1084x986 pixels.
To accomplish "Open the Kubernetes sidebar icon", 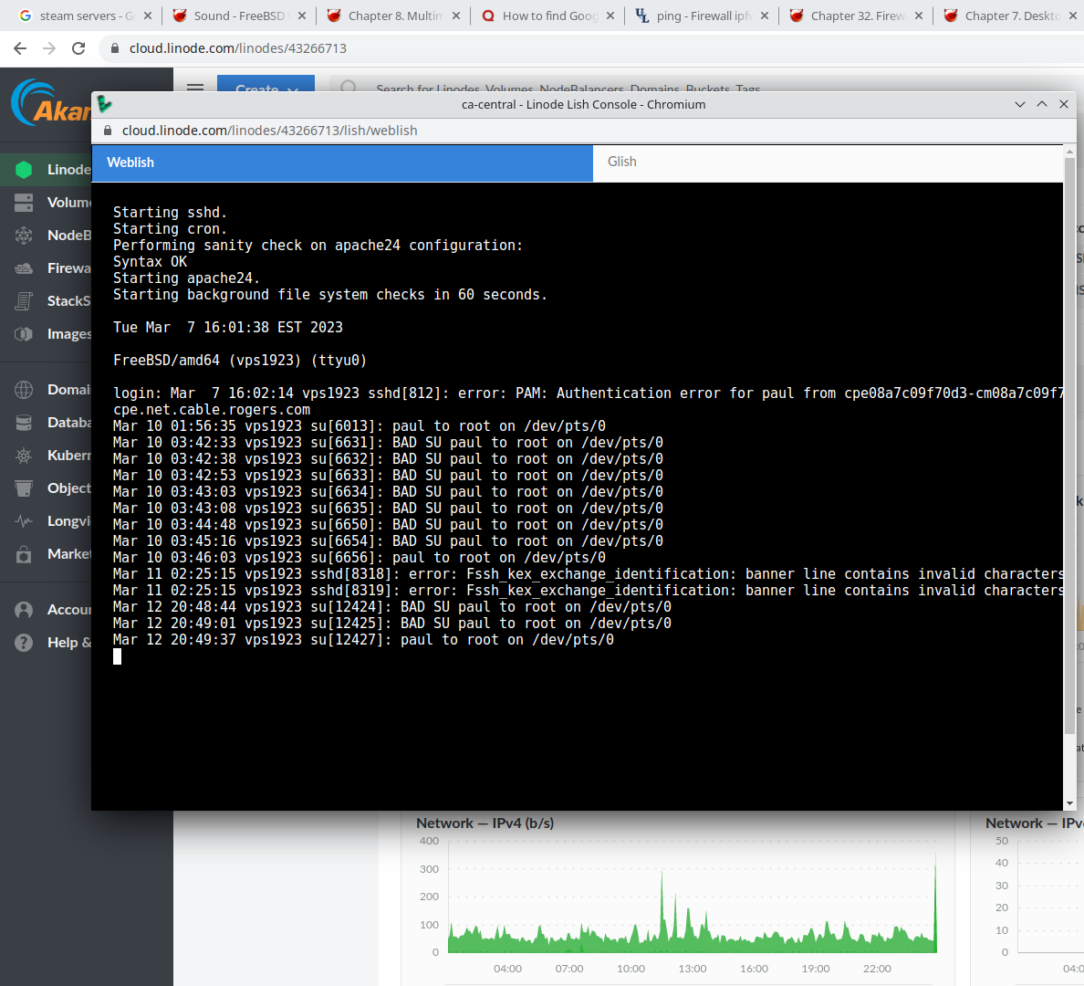I will click(24, 455).
